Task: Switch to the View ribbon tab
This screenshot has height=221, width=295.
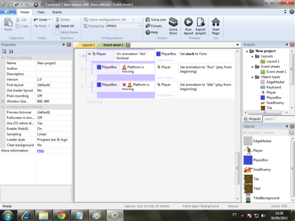Action: 41,12
